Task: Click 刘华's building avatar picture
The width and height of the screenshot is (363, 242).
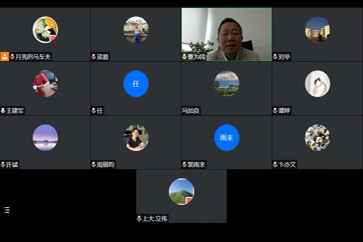Action: pyautogui.click(x=317, y=29)
